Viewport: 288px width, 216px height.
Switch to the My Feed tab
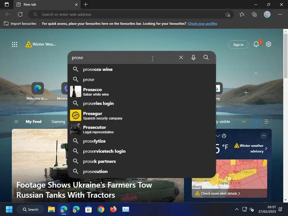click(33, 121)
